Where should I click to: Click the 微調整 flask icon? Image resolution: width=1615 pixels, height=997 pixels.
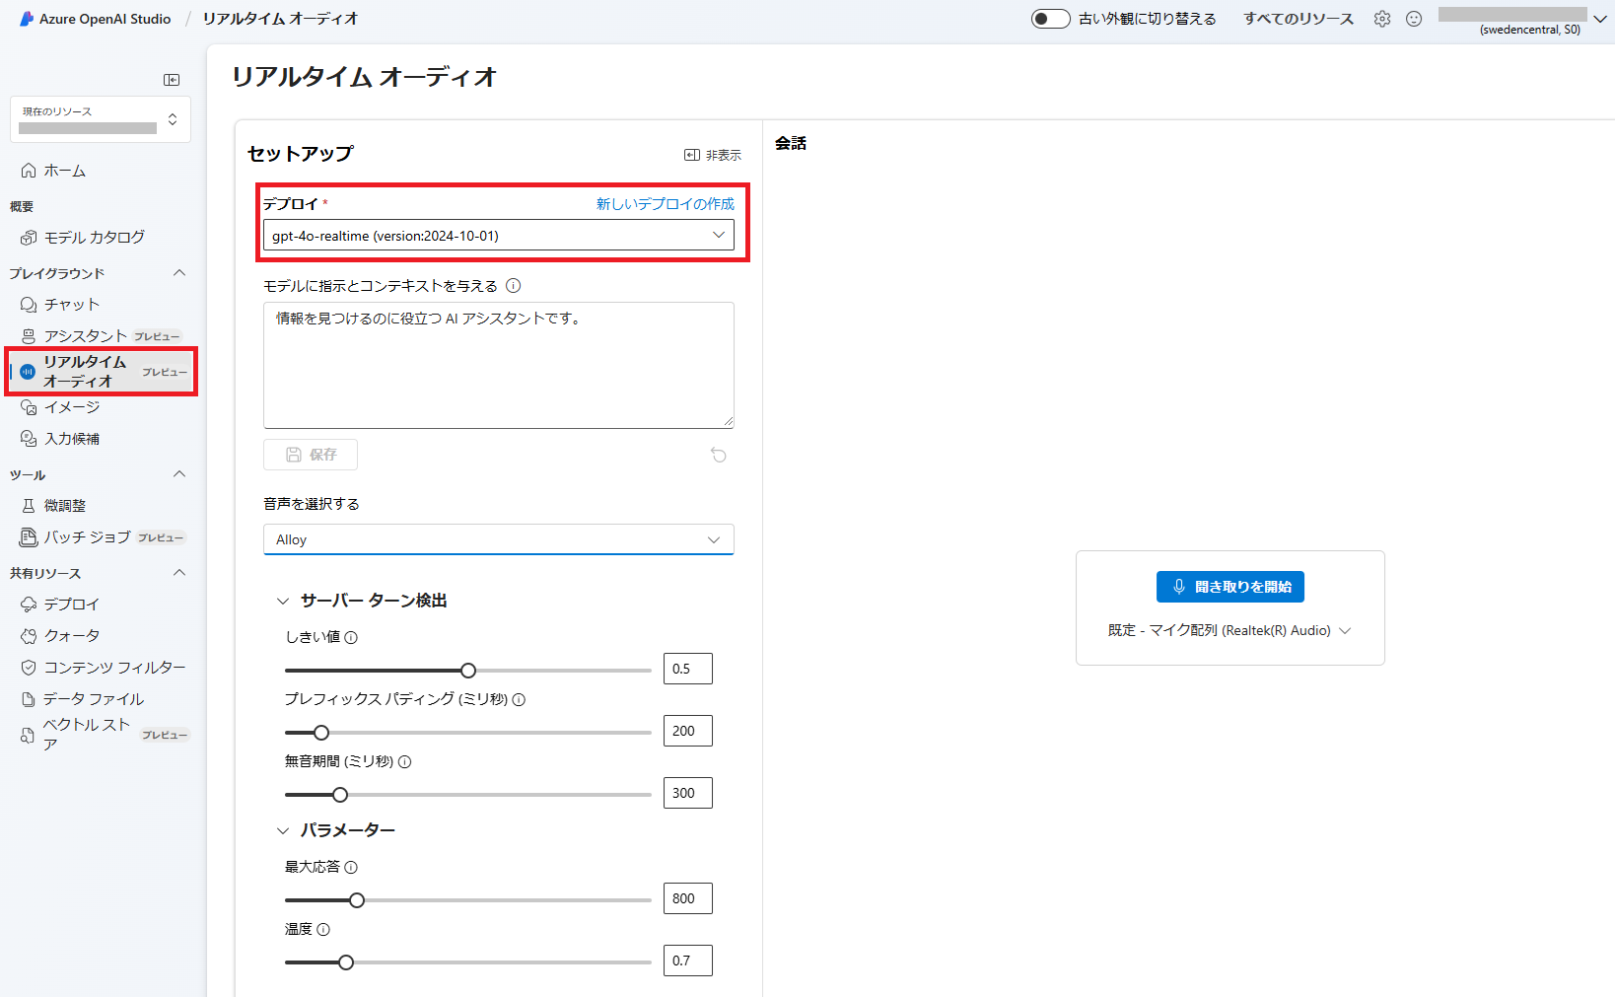29,506
